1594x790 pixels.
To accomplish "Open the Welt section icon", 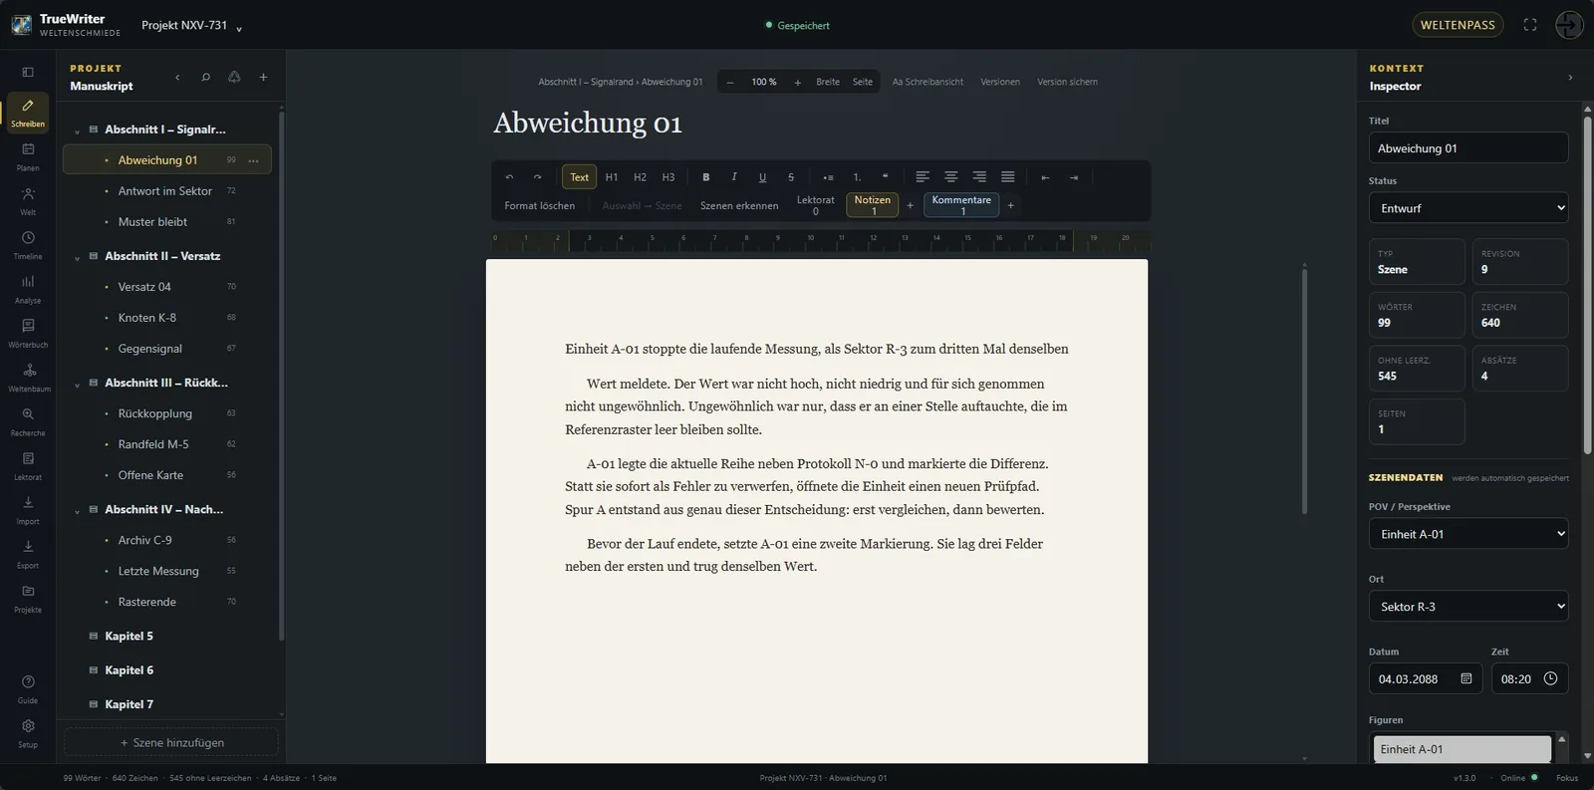I will (28, 199).
